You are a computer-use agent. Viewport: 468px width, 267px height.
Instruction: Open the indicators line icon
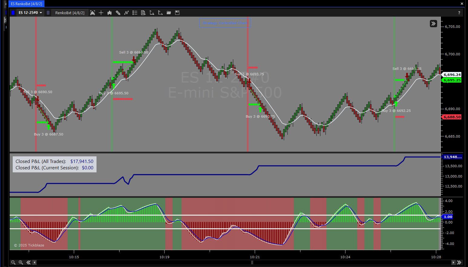126,13
